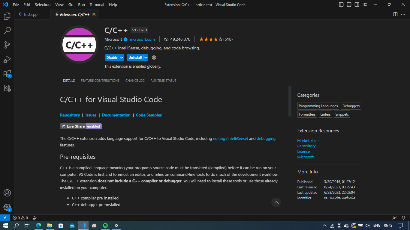Open the Selection menu
Viewport: 410px width, 230px height.
[x=43, y=4]
